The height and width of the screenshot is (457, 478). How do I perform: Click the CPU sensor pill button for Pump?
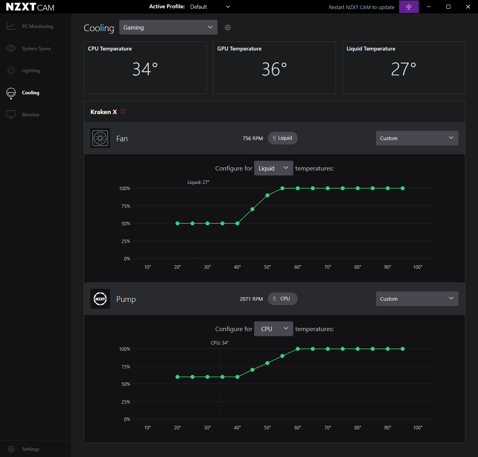[x=282, y=299]
